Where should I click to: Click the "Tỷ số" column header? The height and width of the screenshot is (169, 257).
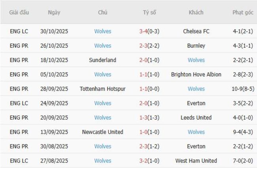tap(149, 12)
